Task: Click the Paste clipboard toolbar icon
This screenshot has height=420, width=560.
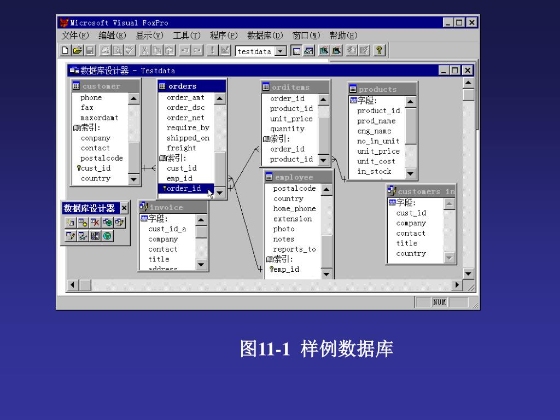Action: pyautogui.click(x=169, y=50)
